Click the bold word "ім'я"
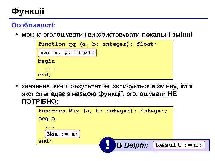This screenshot has height=161, width=215. (186, 86)
